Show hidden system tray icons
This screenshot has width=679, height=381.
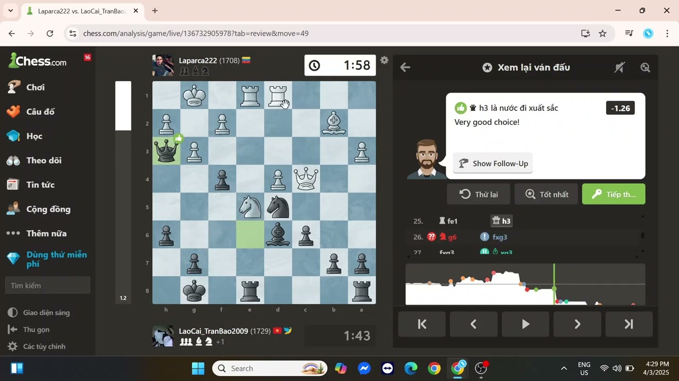(564, 368)
